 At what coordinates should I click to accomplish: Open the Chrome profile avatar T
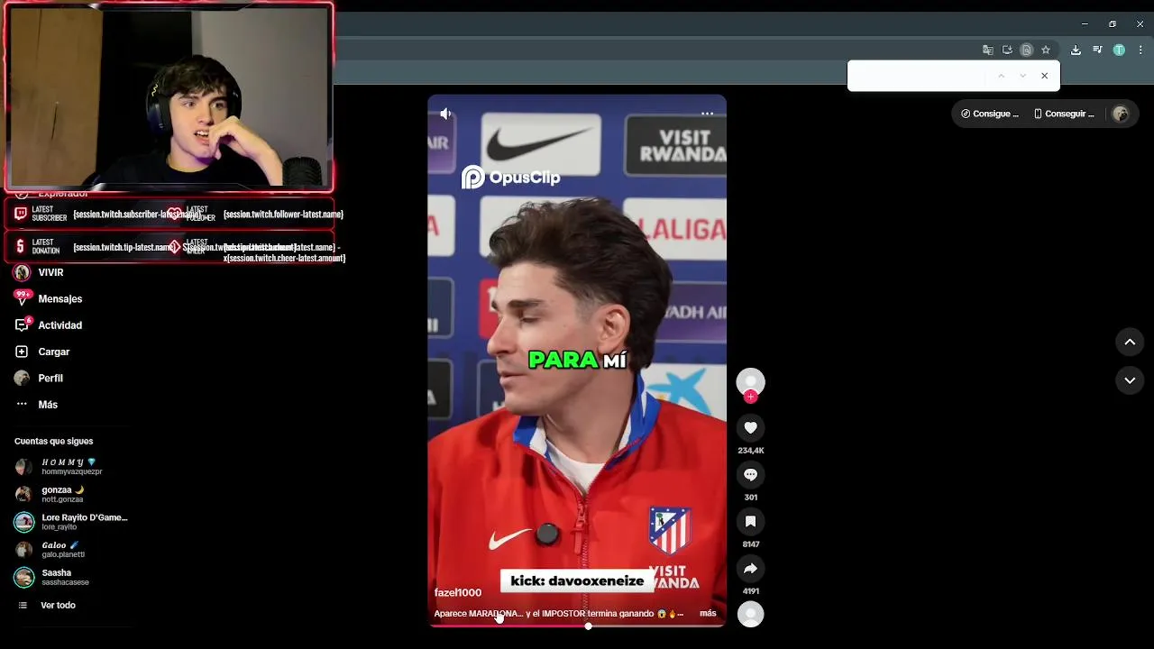click(x=1119, y=50)
